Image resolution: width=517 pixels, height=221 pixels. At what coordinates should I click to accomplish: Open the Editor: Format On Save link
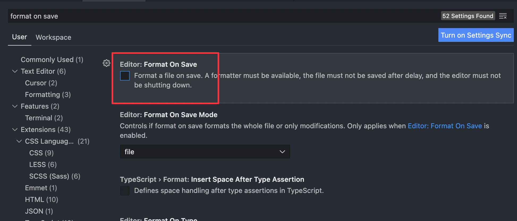pyautogui.click(x=445, y=126)
